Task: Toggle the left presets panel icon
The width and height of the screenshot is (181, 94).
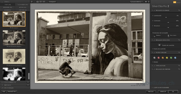Action: click(32, 2)
